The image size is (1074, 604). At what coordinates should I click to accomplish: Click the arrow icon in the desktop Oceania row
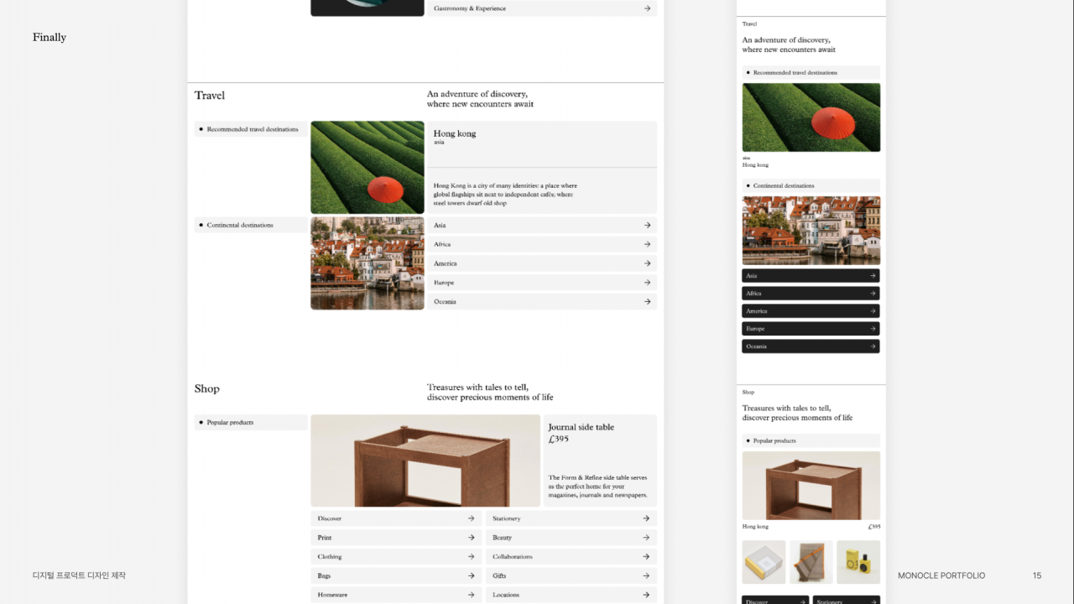point(647,302)
